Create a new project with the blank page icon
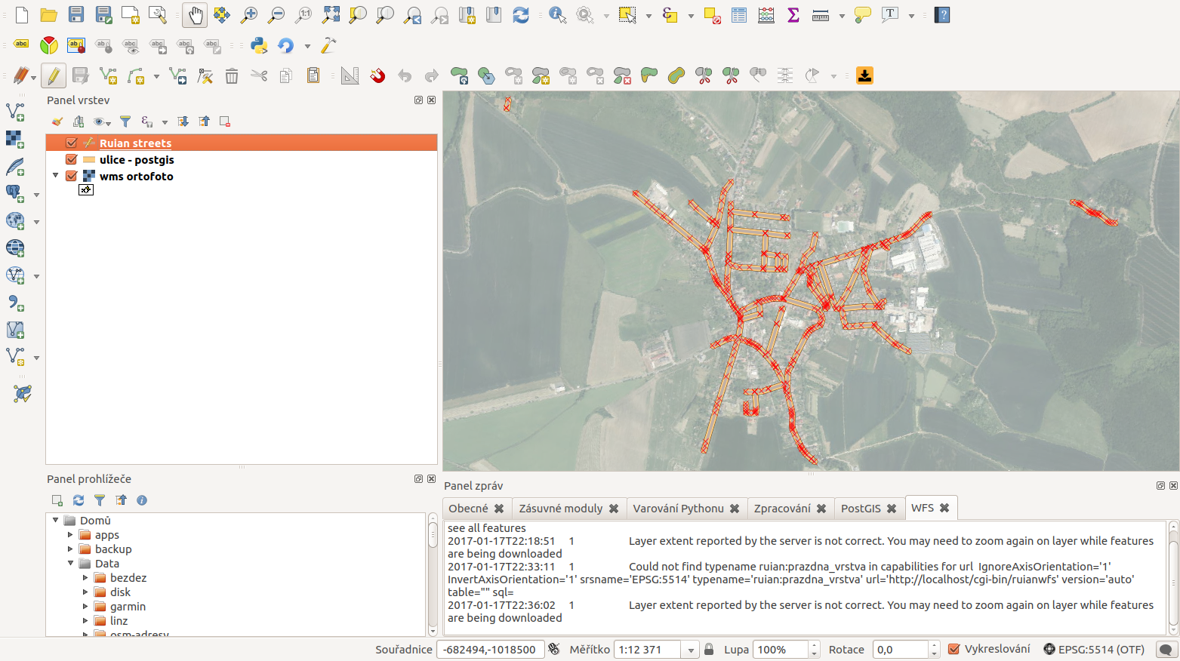The width and height of the screenshot is (1180, 661). [x=21, y=15]
